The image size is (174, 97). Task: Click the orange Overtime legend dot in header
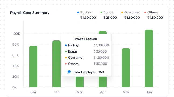click(122, 12)
